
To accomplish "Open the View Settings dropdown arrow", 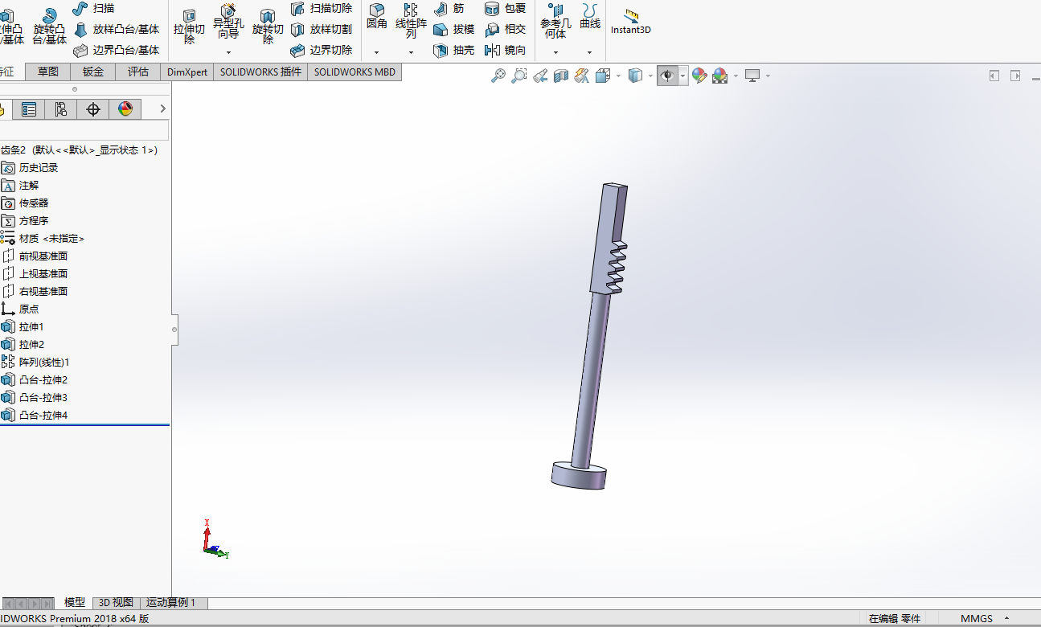I will tap(768, 76).
